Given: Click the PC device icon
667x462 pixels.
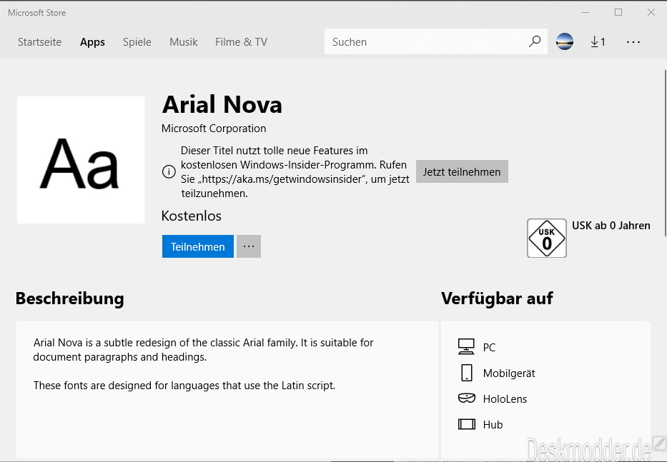Looking at the screenshot, I should pos(466,346).
